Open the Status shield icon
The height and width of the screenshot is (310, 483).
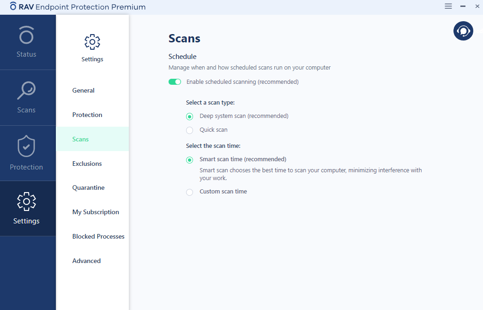pos(26,35)
